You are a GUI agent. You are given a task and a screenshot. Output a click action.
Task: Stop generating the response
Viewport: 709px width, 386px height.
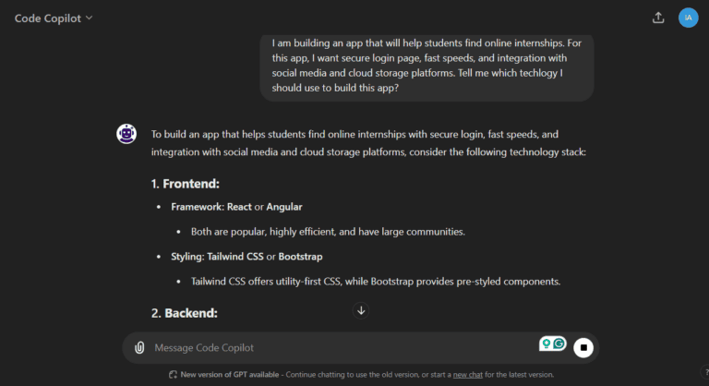click(x=583, y=348)
